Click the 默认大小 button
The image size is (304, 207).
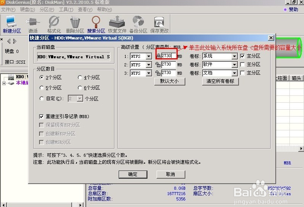(170, 81)
